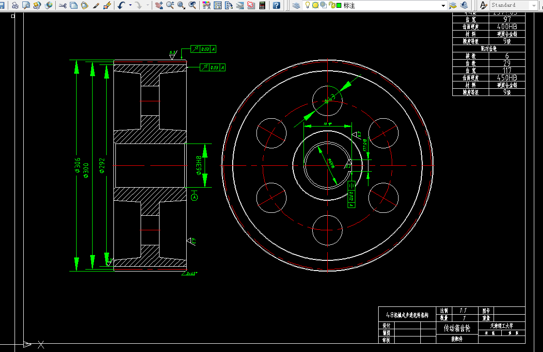Select the Zoom Realtime magnifier
543x352 pixels.
coord(170,5)
